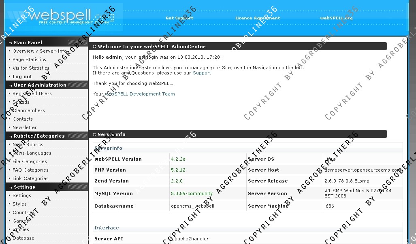This screenshot has width=416, height=244.
Task: Follow the Support link in welcome text
Action: (x=202, y=73)
